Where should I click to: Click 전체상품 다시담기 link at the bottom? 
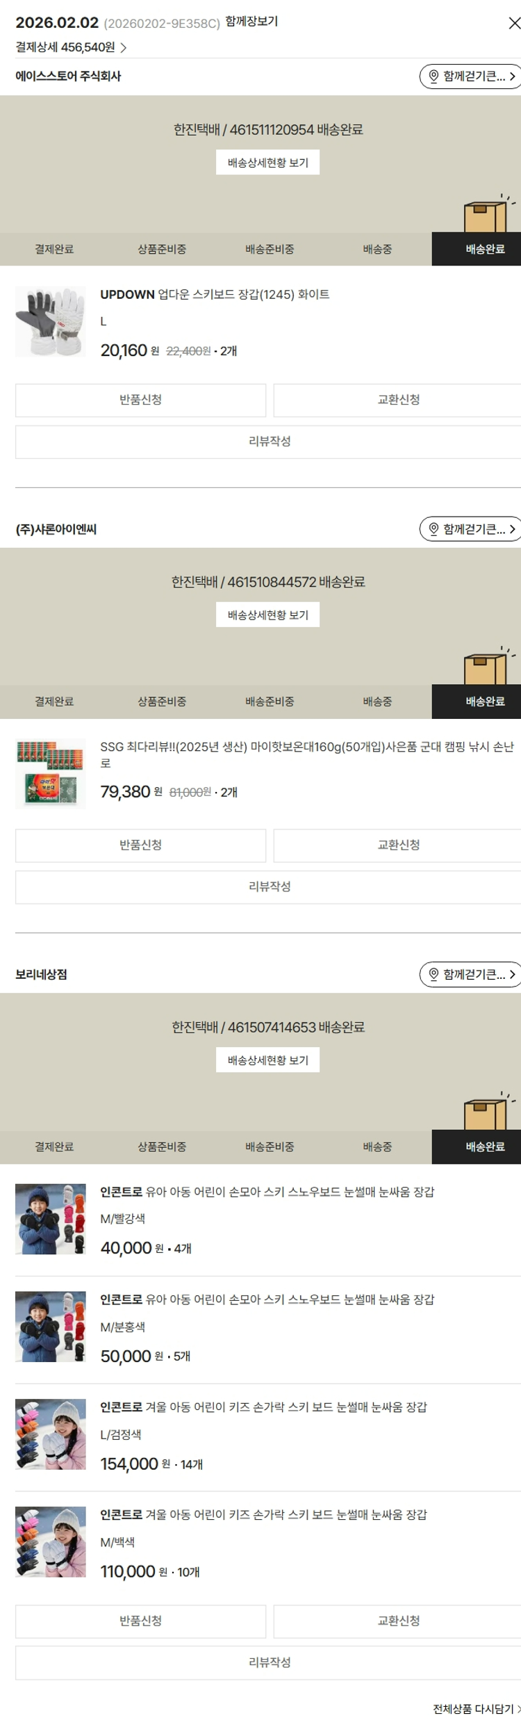pyautogui.click(x=476, y=1709)
